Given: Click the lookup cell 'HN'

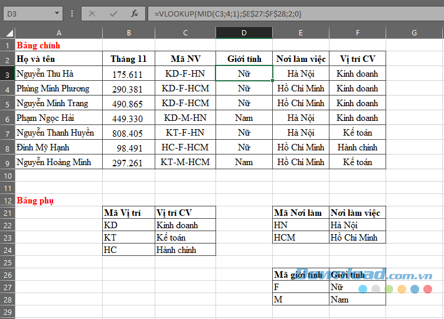Looking at the screenshot, I should tap(301, 225).
